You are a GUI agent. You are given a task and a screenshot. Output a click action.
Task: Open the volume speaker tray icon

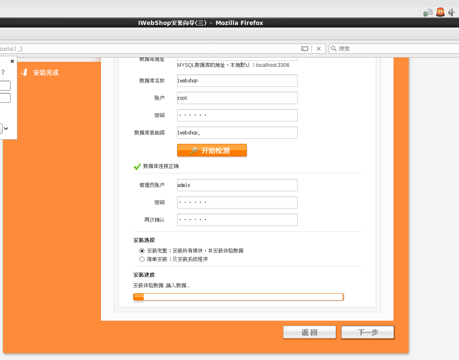452,12
